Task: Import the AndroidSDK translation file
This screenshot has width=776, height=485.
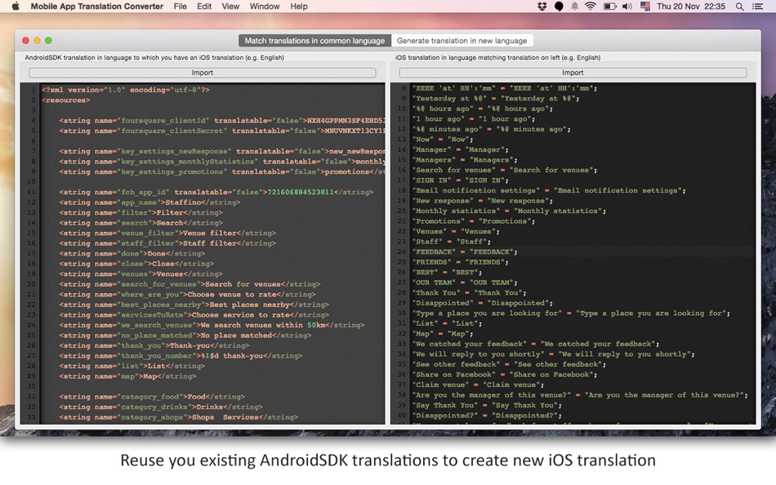Action: [x=203, y=73]
